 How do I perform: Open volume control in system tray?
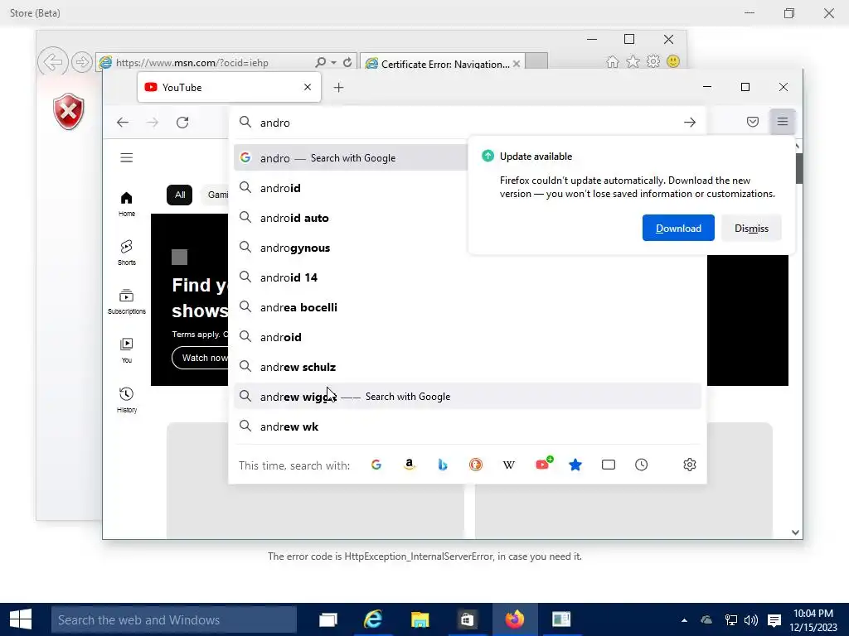751,620
